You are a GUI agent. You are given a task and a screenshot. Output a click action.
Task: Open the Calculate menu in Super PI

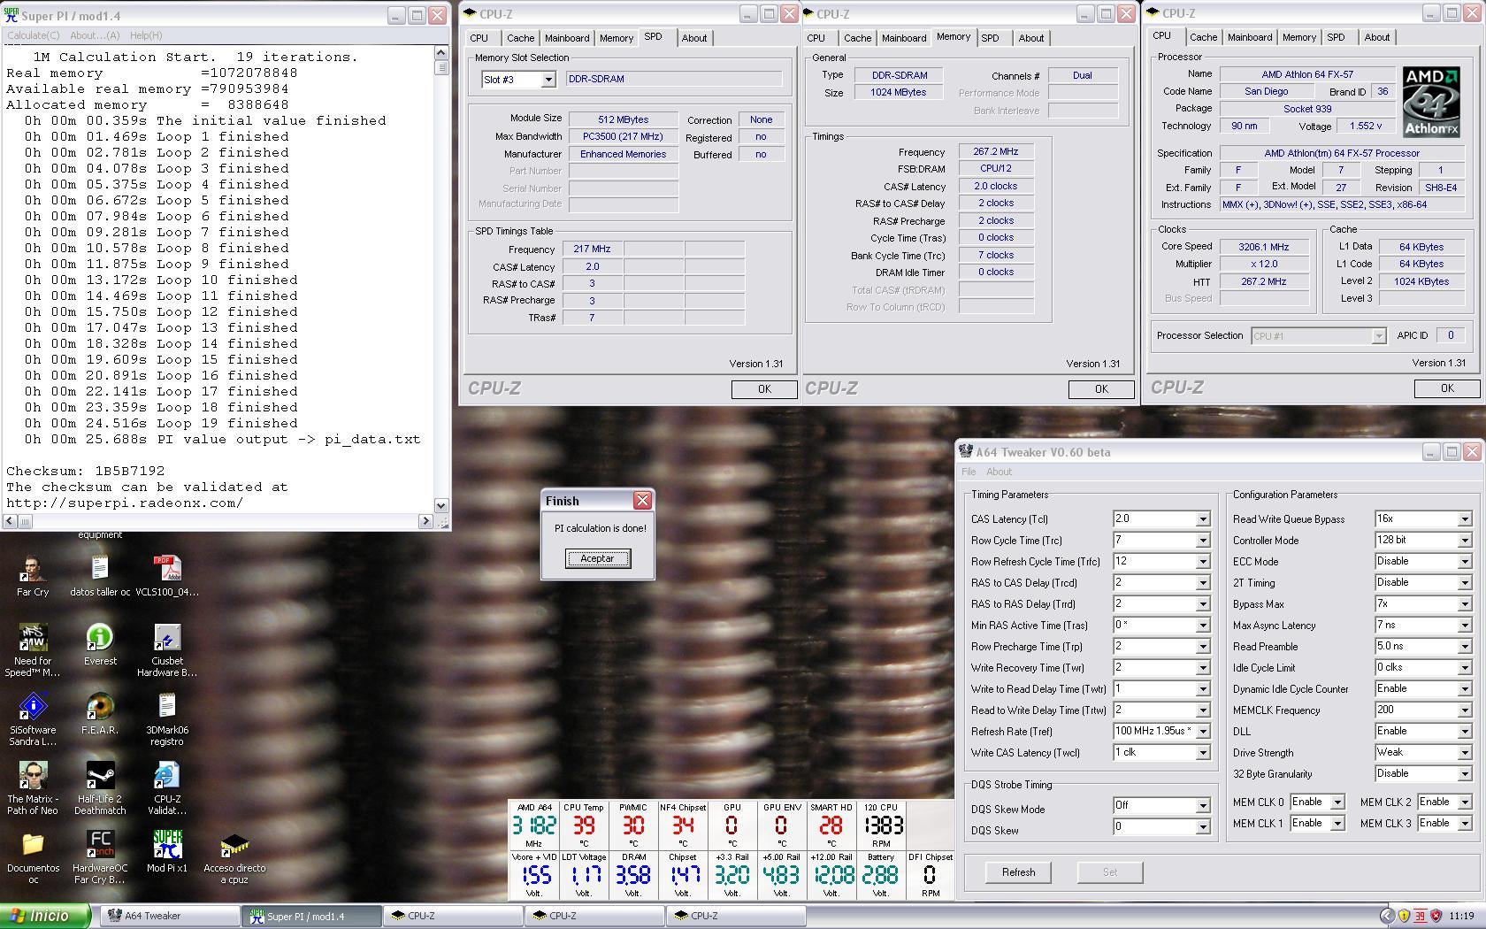click(34, 35)
